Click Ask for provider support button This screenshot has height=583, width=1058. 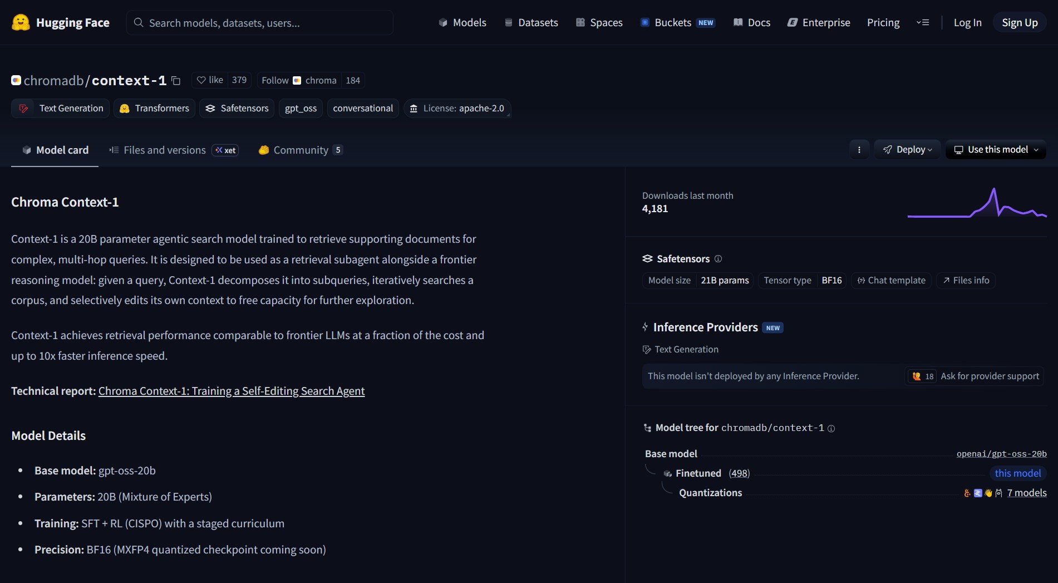coord(974,376)
